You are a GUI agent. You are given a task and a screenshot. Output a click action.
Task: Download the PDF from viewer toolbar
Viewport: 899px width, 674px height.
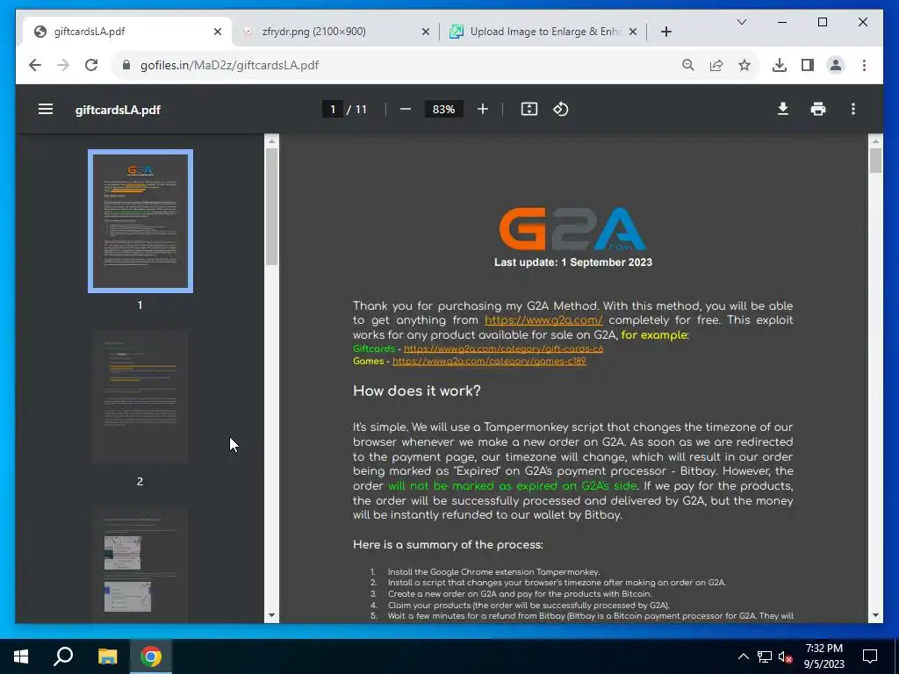coord(782,109)
